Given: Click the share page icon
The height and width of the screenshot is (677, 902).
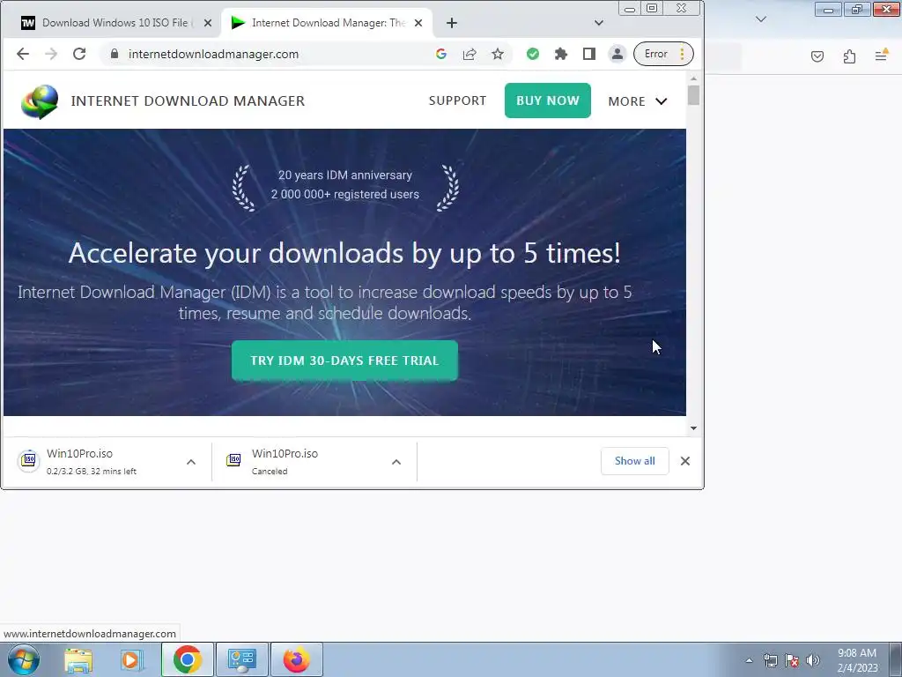Looking at the screenshot, I should (469, 54).
